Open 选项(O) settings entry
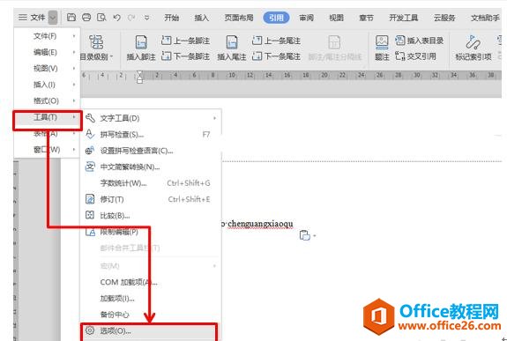 (x=149, y=331)
